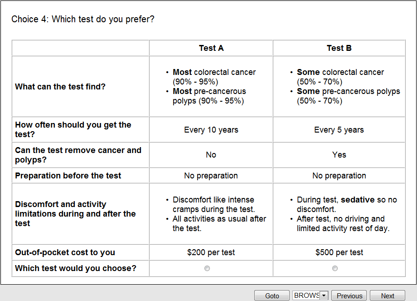The width and height of the screenshot is (417, 301).
Task: Click the Test A column header
Action: [211, 48]
